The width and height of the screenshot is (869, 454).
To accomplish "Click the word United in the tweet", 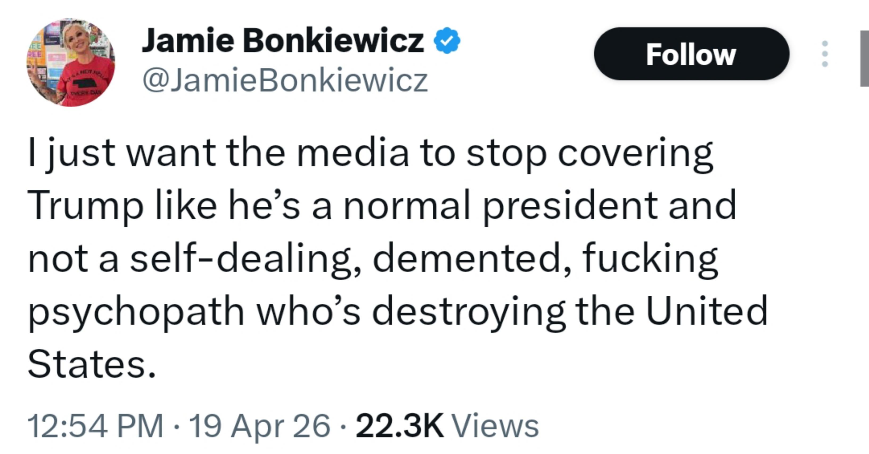I will (x=706, y=312).
